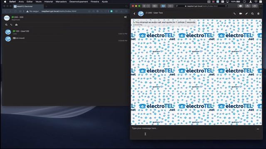
Task: Start audio call with 200 - User Two
Action: (234, 14)
